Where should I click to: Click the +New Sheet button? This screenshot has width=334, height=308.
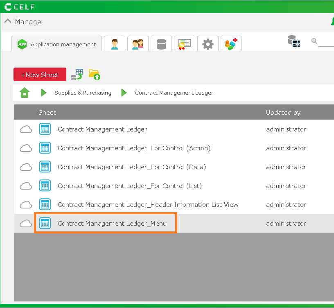pyautogui.click(x=40, y=75)
